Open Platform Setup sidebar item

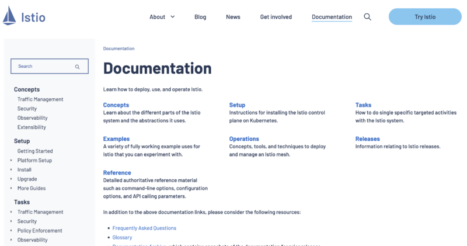(34, 161)
